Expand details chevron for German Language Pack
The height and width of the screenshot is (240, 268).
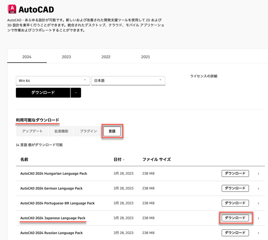click(x=259, y=189)
